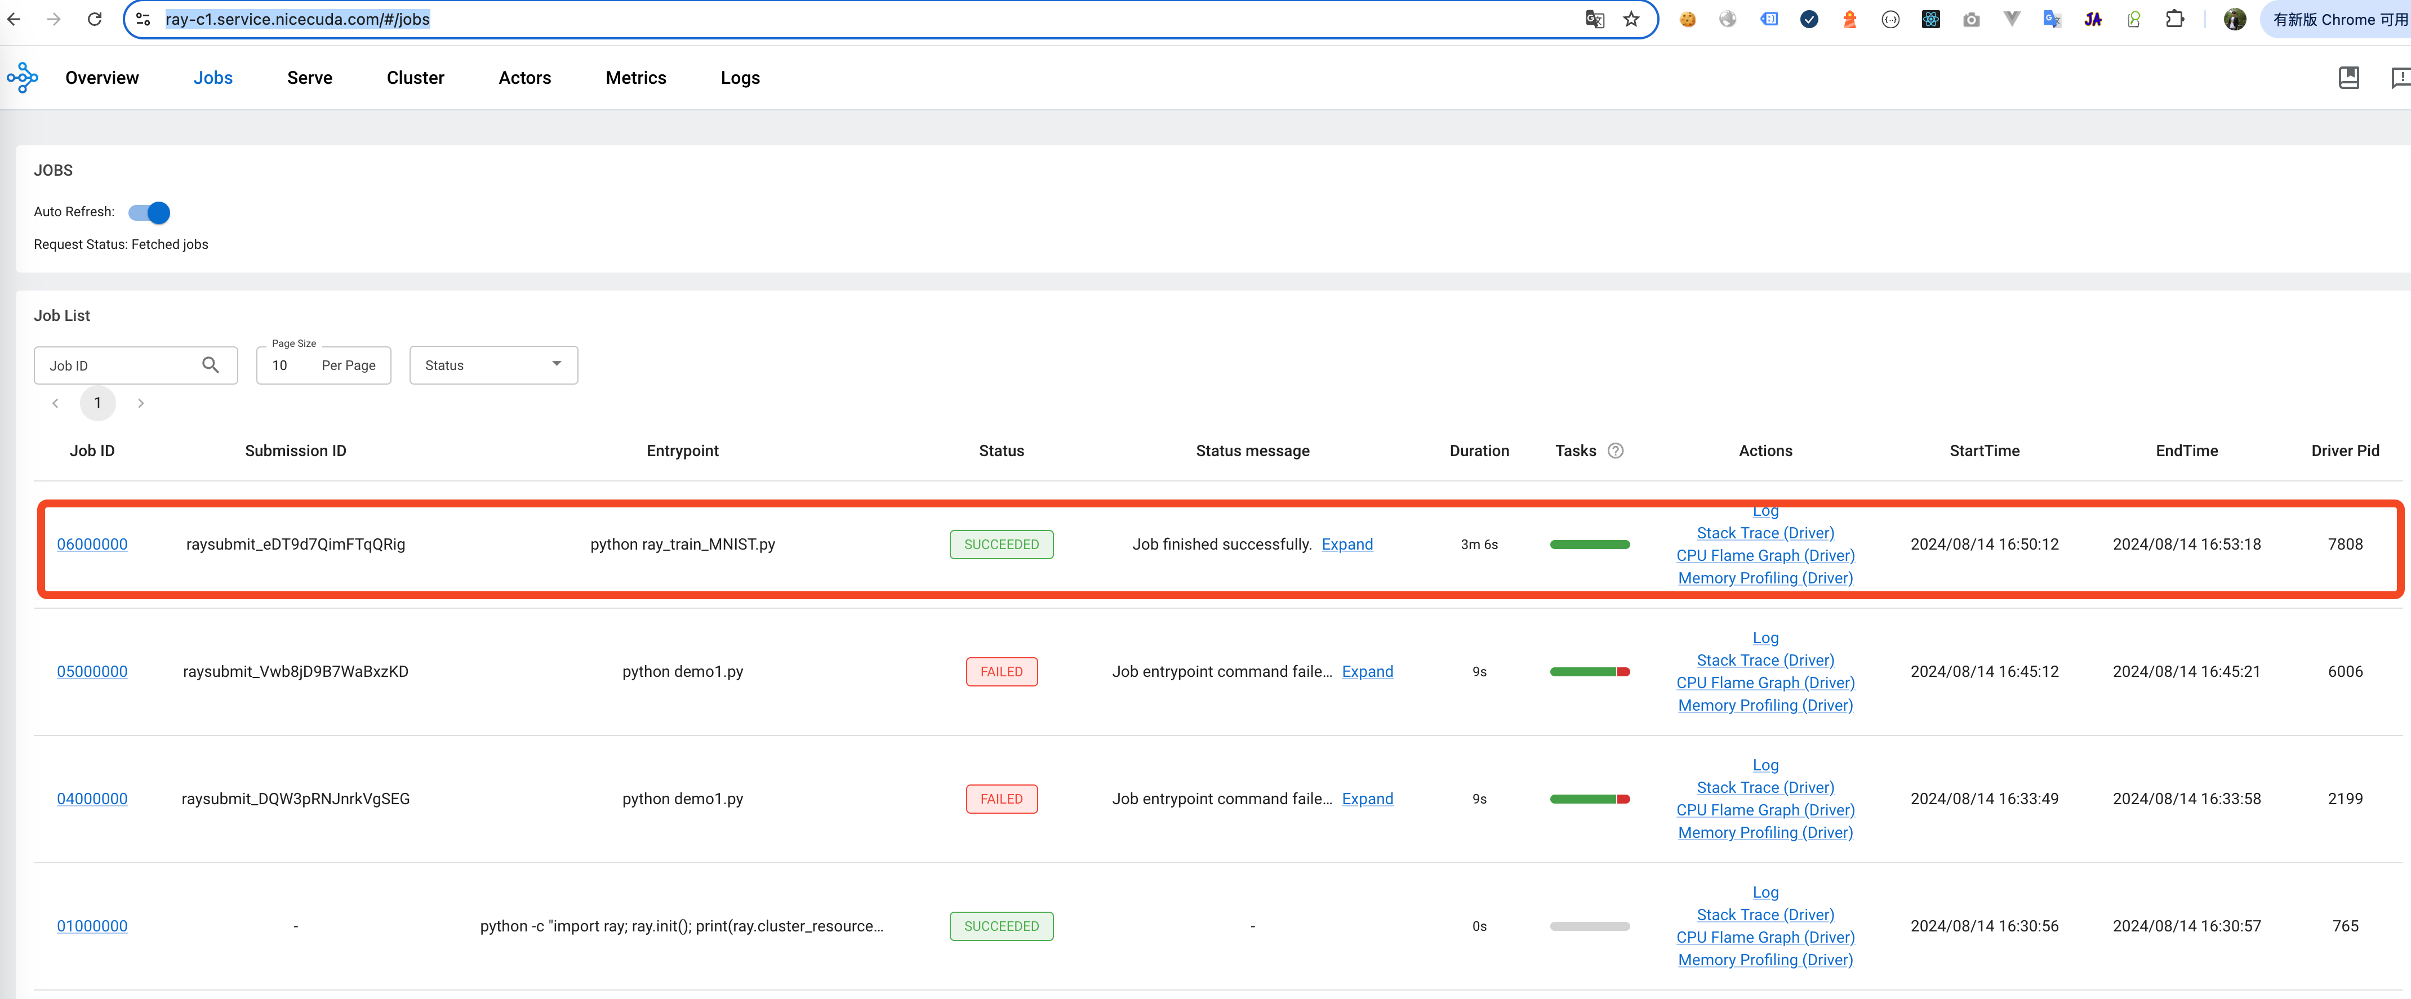Image resolution: width=2411 pixels, height=999 pixels.
Task: Select the Job ID search magnifier icon
Action: click(x=211, y=365)
